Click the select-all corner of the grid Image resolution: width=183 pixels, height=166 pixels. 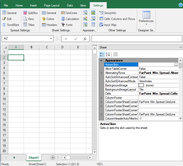pyautogui.click(x=4, y=47)
